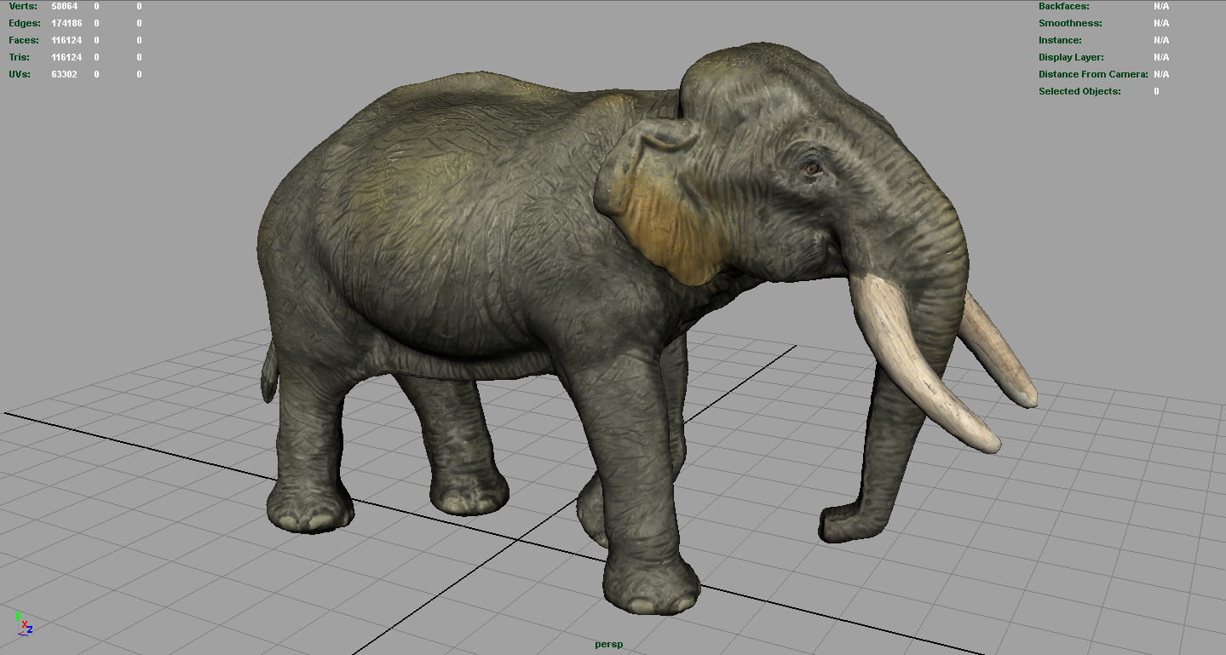Click the "Smoothness:" label
The image size is (1226, 655).
click(x=1070, y=23)
